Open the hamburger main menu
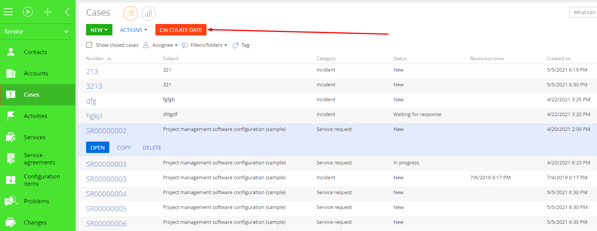 [x=8, y=12]
